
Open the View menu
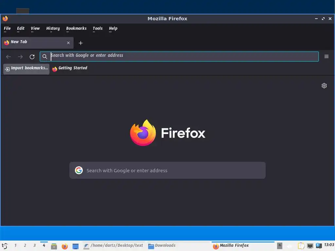35,28
